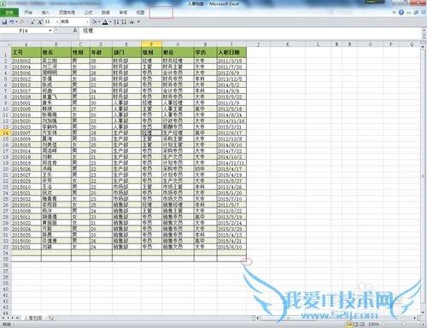Open the 视图 (View) ribbon tab
This screenshot has width=427, height=328.
[140, 12]
